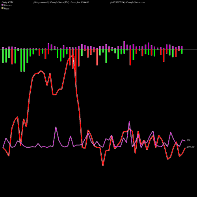
Task: Click the '0M' volume axis value
Action: point(188,140)
